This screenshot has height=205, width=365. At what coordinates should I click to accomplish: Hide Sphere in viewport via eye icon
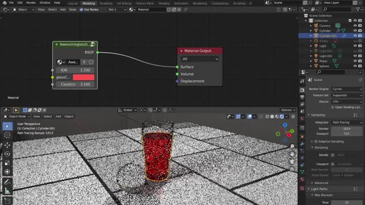coord(355,66)
